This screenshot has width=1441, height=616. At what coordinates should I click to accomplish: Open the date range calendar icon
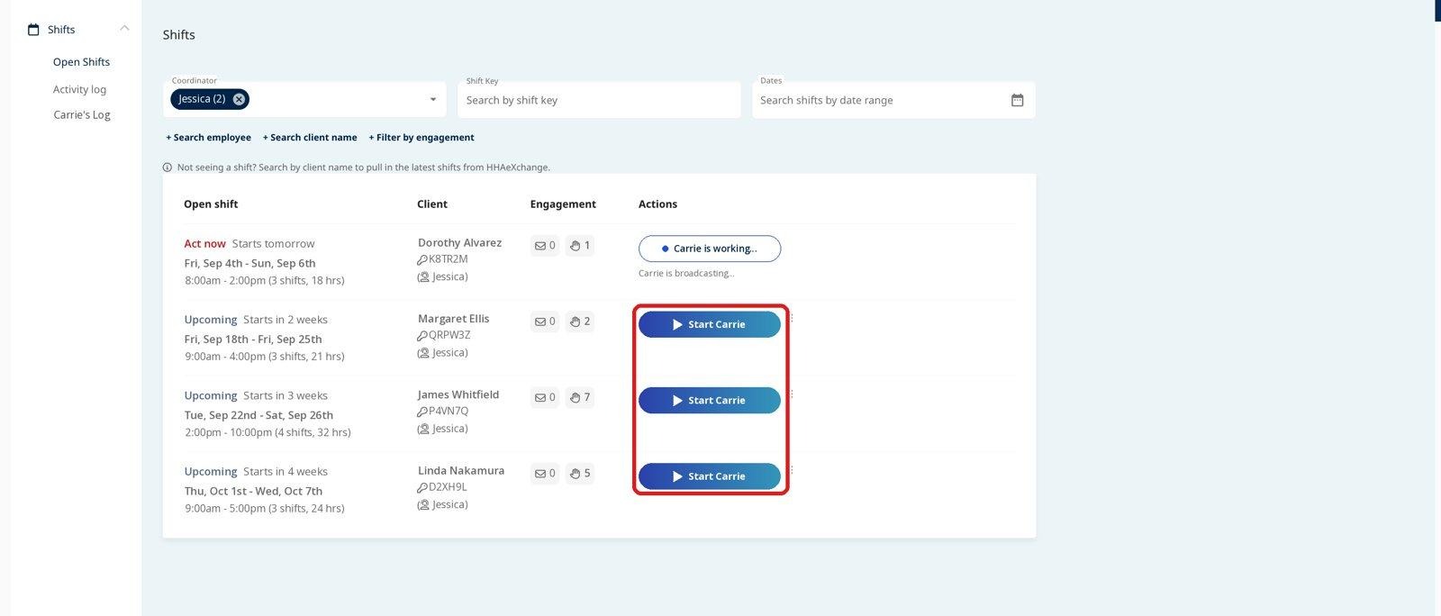coord(1017,100)
